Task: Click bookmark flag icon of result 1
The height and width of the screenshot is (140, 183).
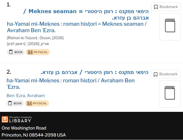Action: 156,7
